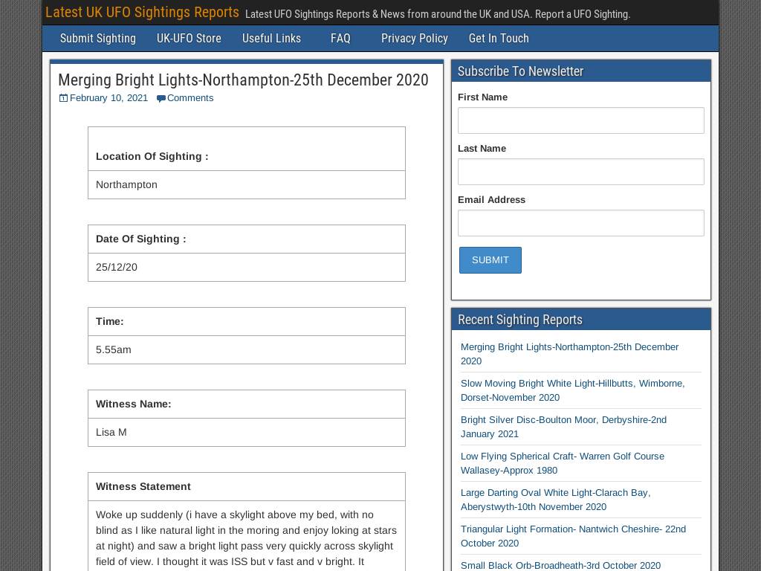Open Large Darting Oval White Light-Clarach Bay report
The height and width of the screenshot is (571, 761).
tap(556, 500)
